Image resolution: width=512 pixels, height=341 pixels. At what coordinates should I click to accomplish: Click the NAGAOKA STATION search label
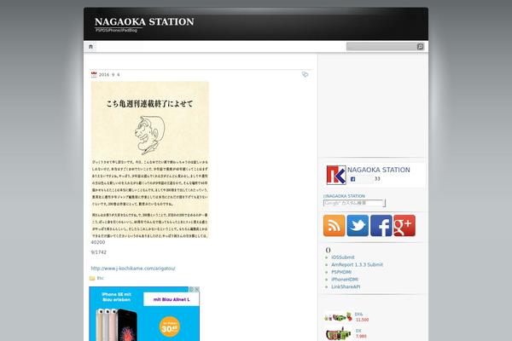(344, 196)
